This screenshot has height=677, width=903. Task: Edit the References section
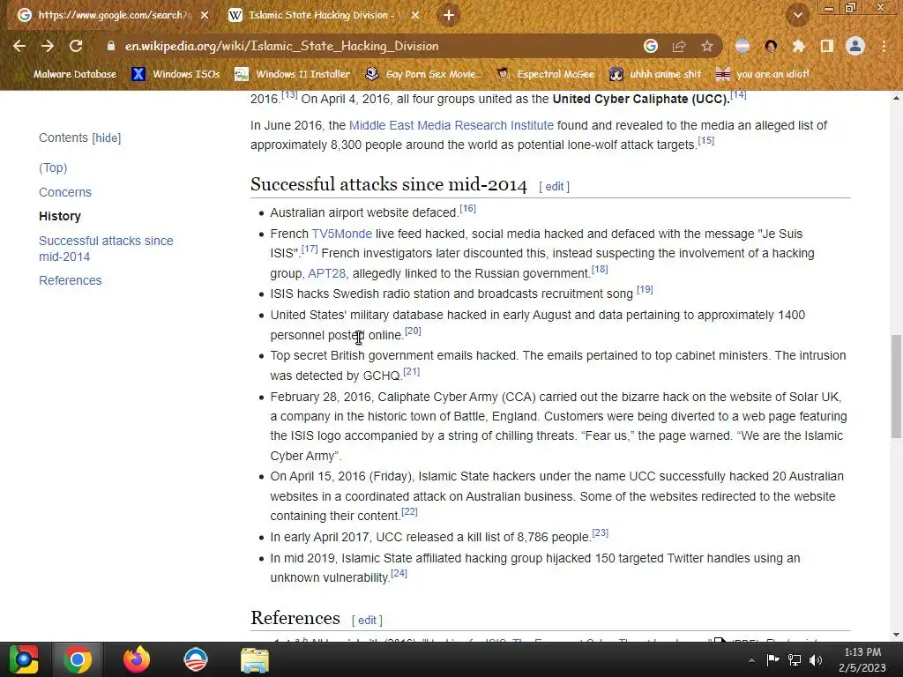[x=368, y=620]
